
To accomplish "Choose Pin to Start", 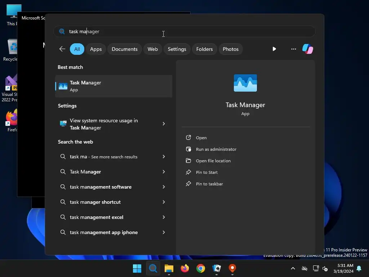I will 206,172.
